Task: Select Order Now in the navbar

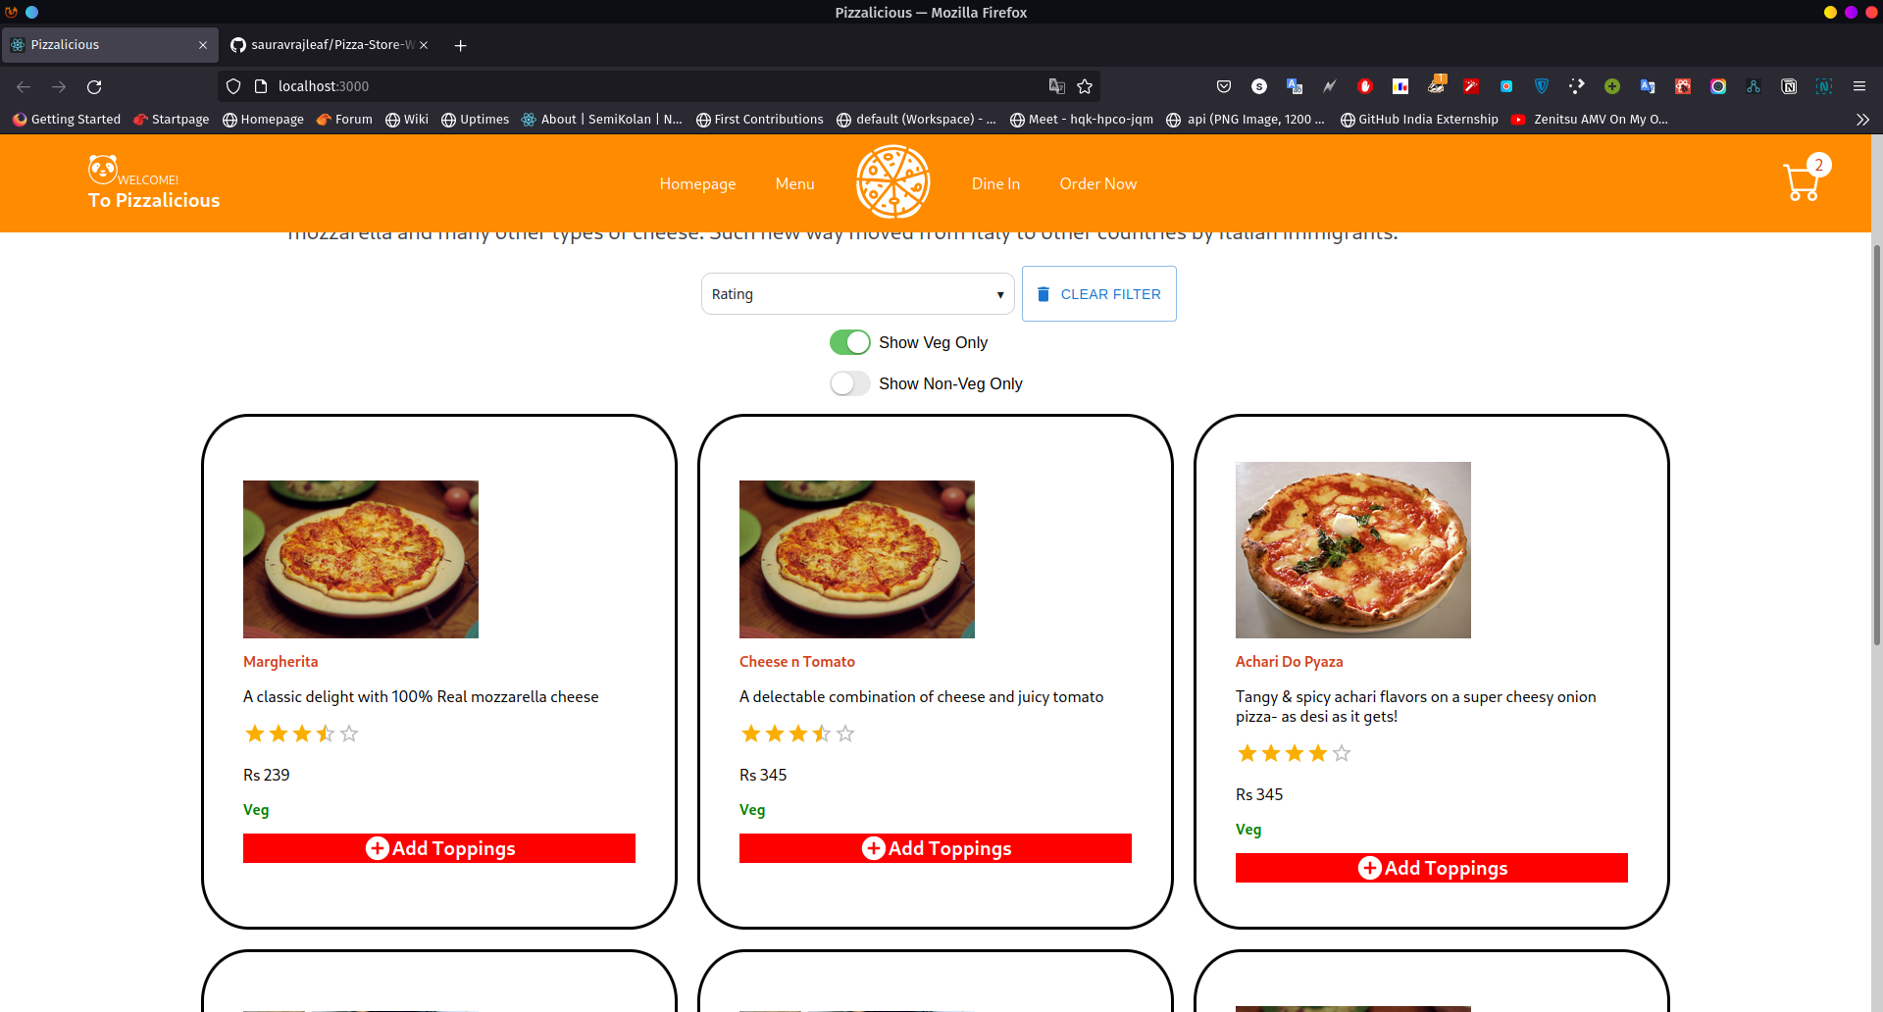Action: [1098, 183]
